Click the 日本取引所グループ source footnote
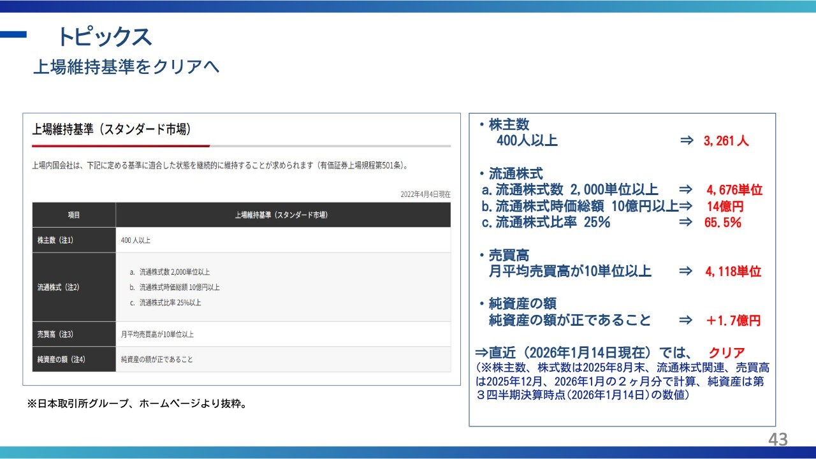This screenshot has height=459, width=816. [136, 404]
